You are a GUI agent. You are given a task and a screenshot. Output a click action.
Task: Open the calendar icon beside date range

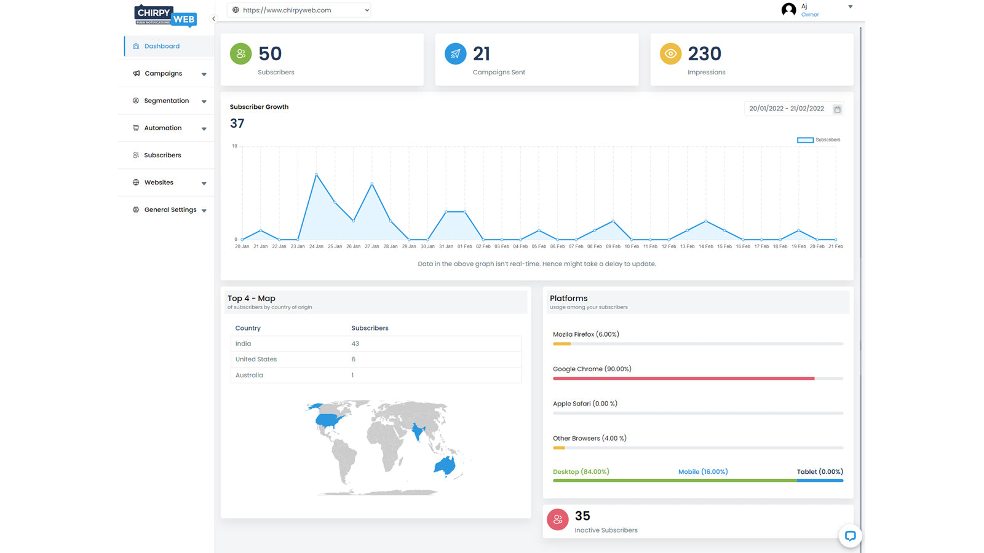(x=837, y=109)
